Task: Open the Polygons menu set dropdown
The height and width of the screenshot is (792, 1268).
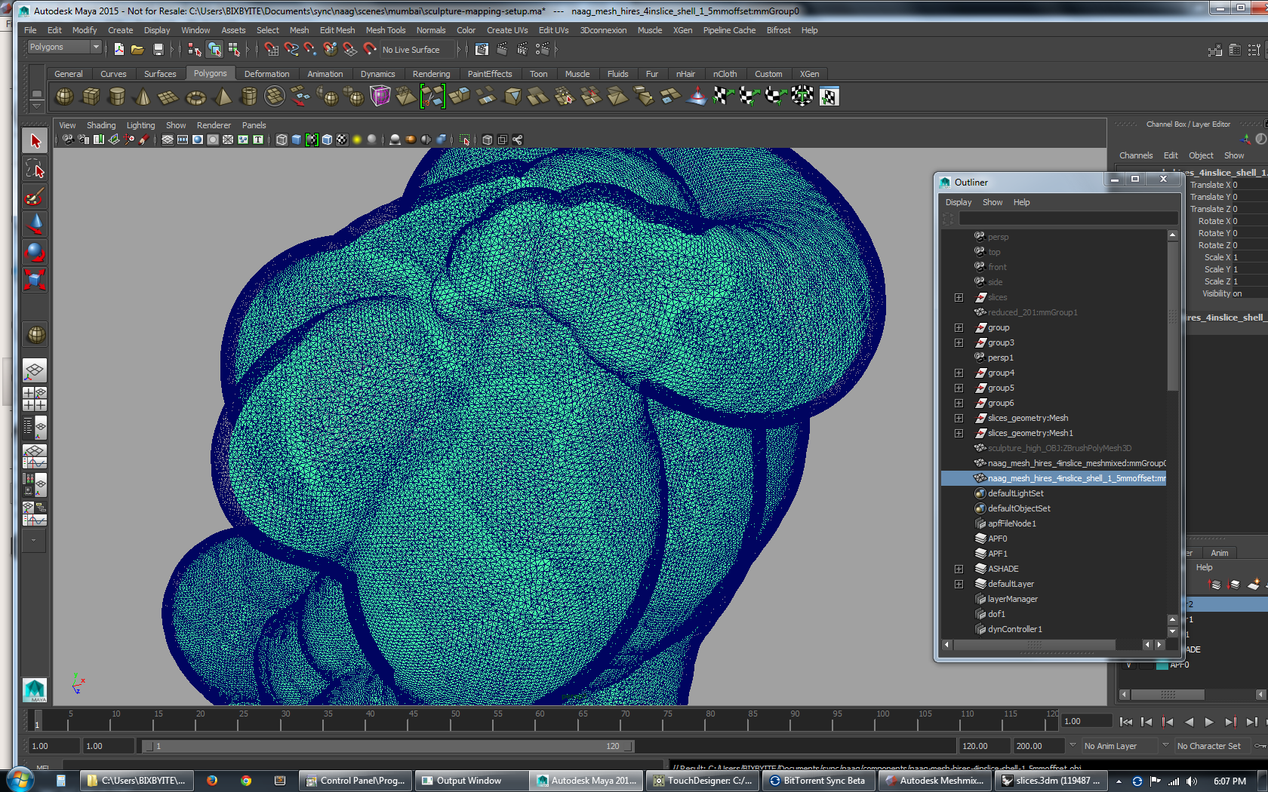Action: [64, 47]
